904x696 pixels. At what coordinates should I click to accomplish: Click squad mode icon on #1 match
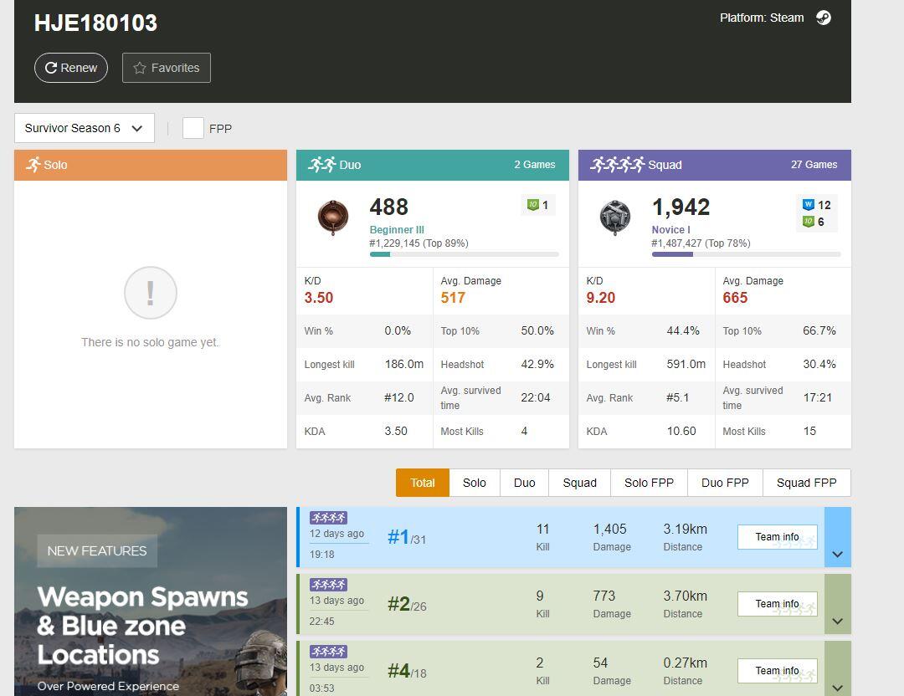(328, 518)
